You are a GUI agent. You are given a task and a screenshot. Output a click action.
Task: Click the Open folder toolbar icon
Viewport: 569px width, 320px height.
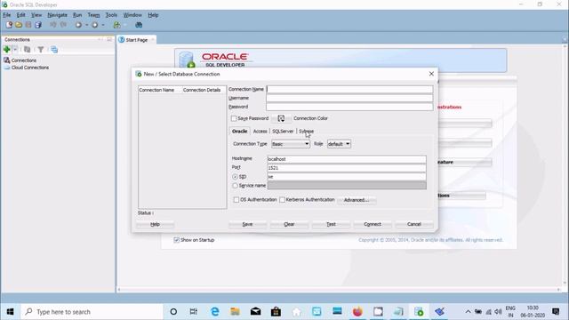click(19, 25)
